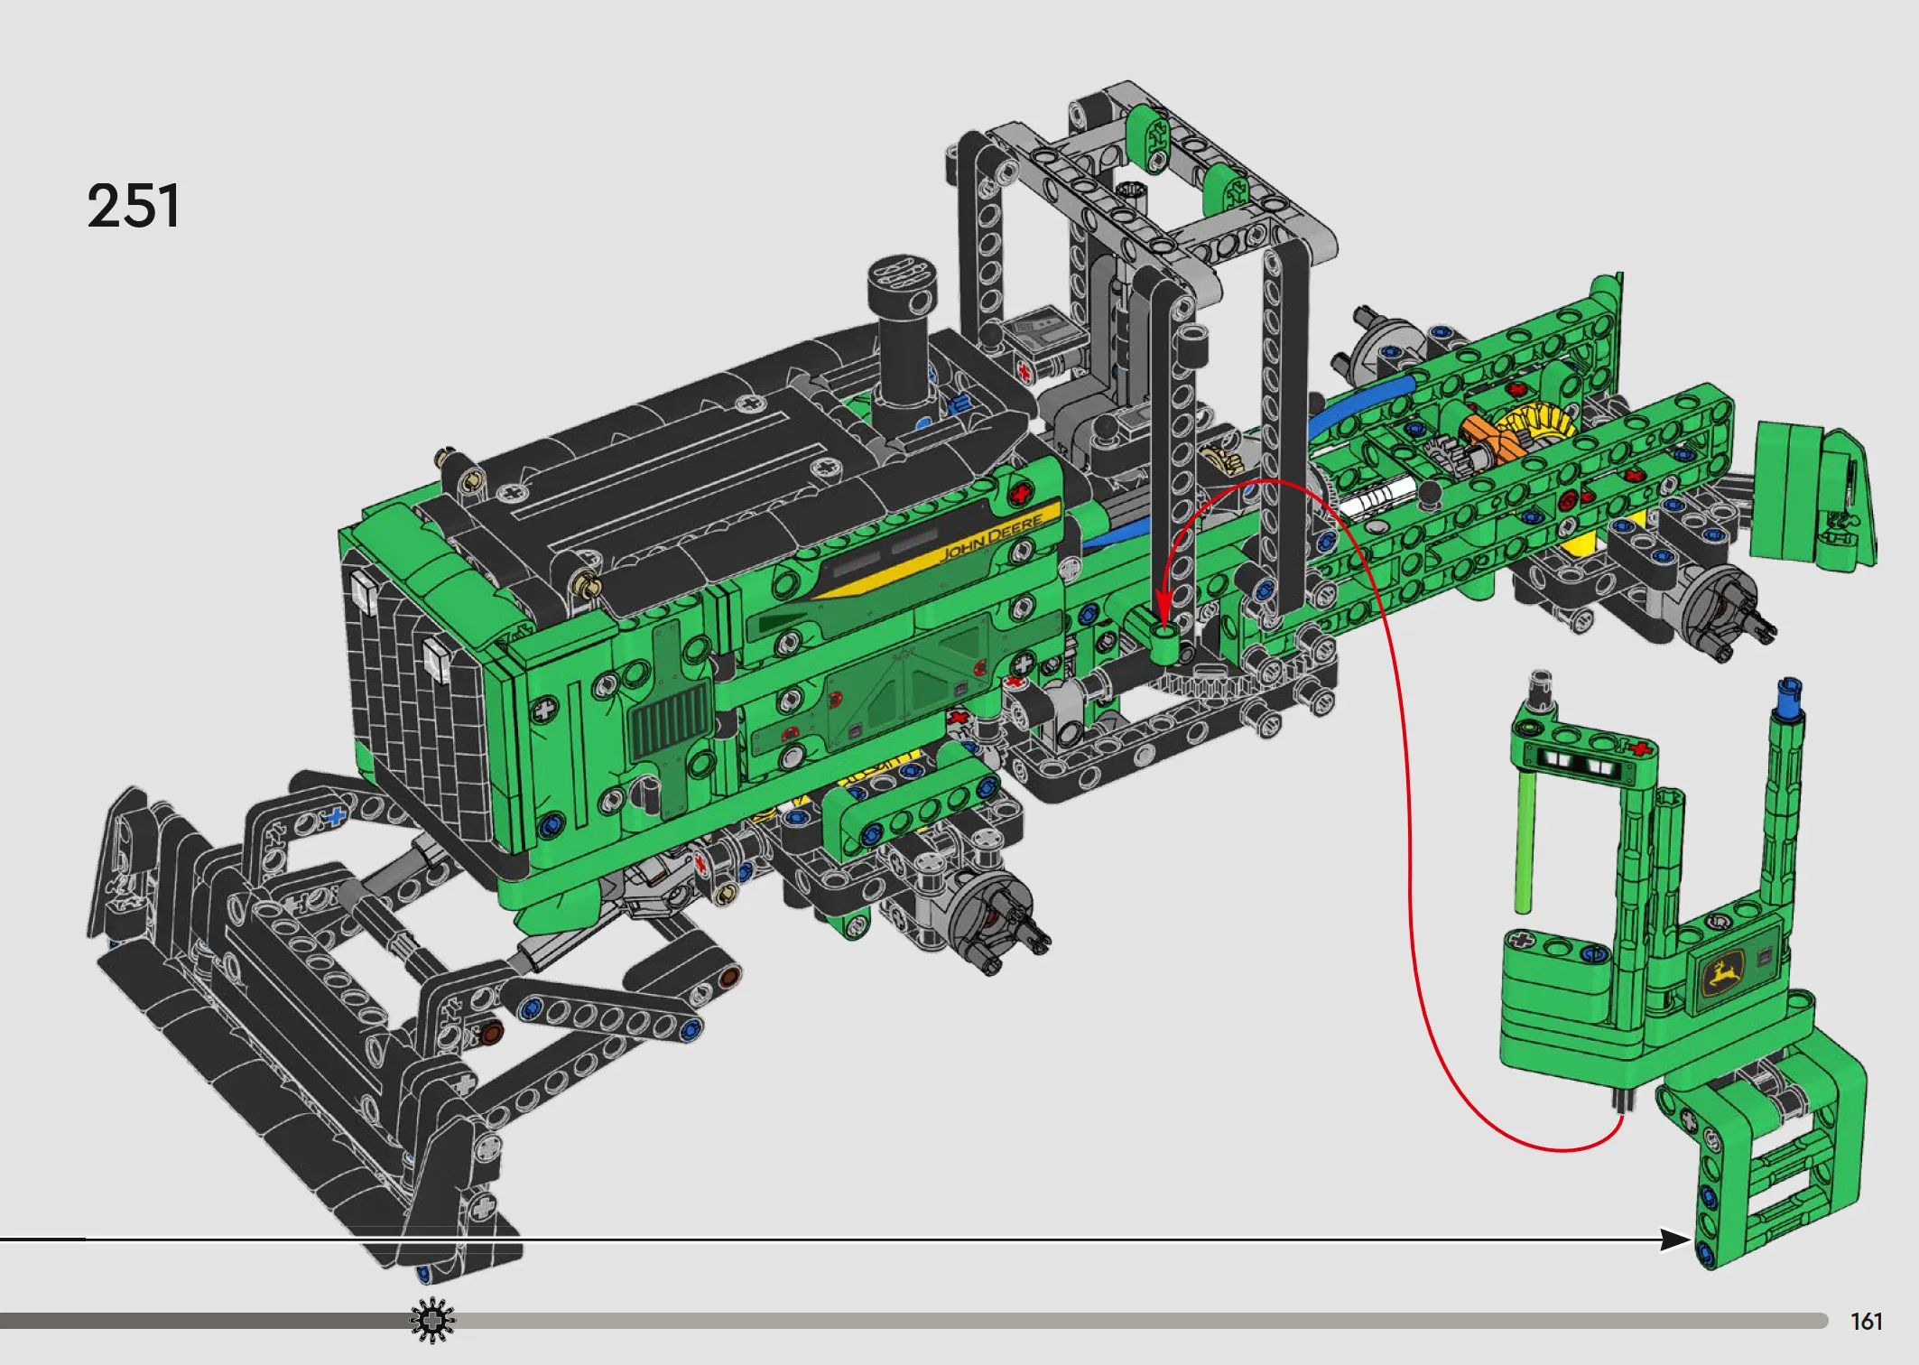Click the yellow differential gear in rear frame

point(1537,429)
